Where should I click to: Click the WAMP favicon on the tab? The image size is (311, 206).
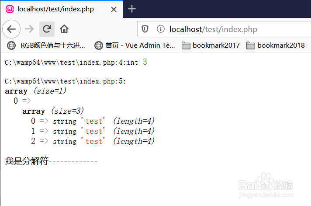click(x=10, y=9)
